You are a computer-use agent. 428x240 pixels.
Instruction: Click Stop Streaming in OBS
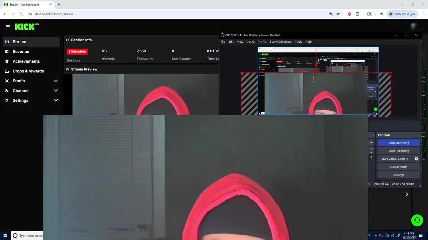coord(399,143)
